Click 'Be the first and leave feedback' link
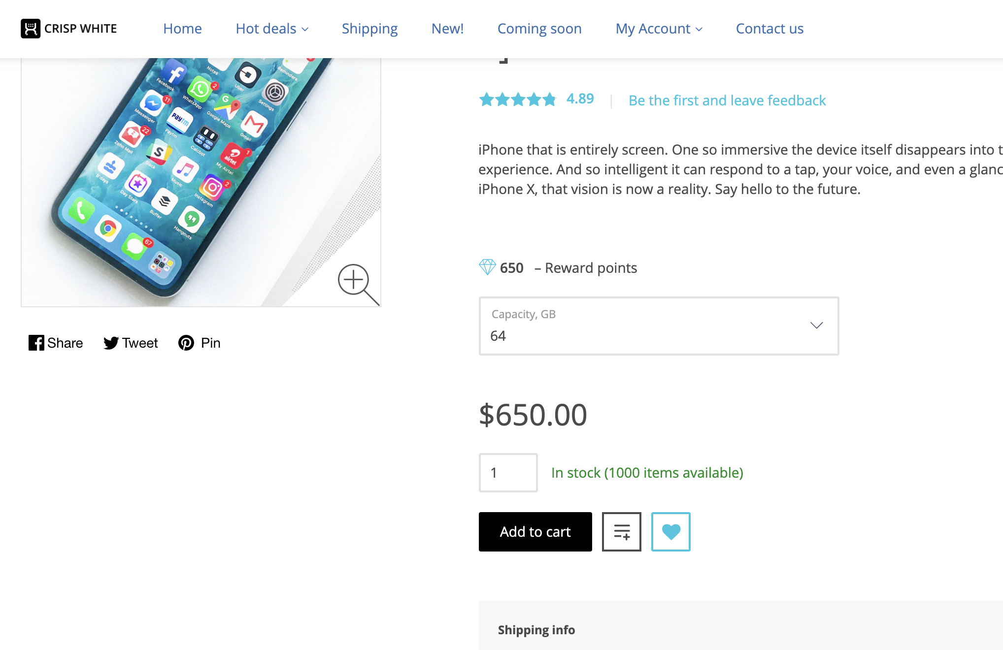The image size is (1003, 650). coord(727,100)
